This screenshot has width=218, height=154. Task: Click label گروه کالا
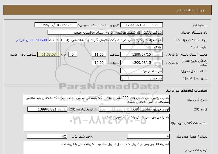201,109
